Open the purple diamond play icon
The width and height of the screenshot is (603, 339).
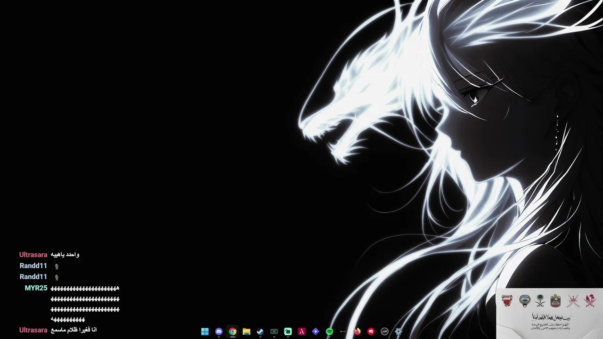pos(316,331)
